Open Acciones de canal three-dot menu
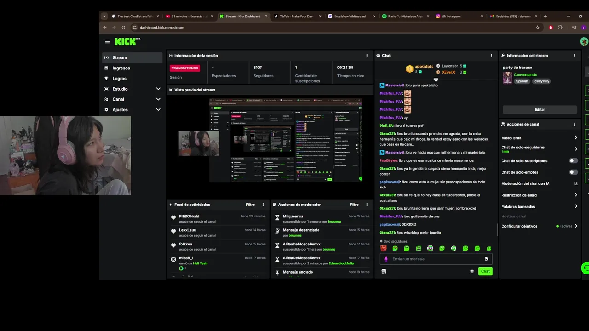 (x=574, y=124)
